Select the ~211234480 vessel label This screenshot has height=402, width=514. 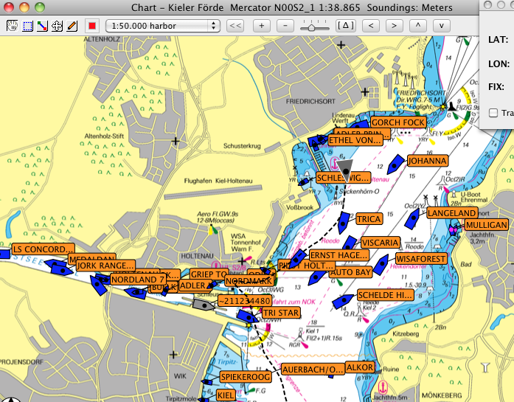coord(245,301)
